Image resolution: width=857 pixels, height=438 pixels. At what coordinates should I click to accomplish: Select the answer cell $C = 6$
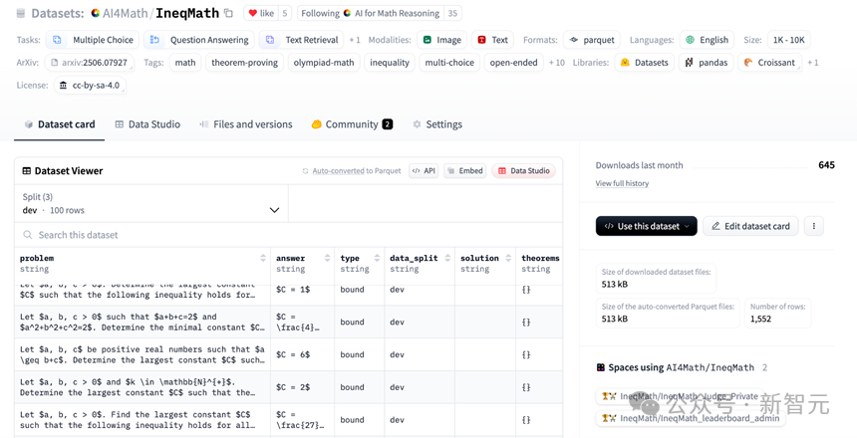pyautogui.click(x=303, y=354)
